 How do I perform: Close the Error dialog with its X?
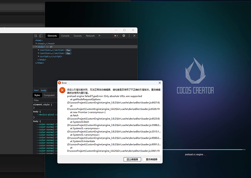pos(160,83)
